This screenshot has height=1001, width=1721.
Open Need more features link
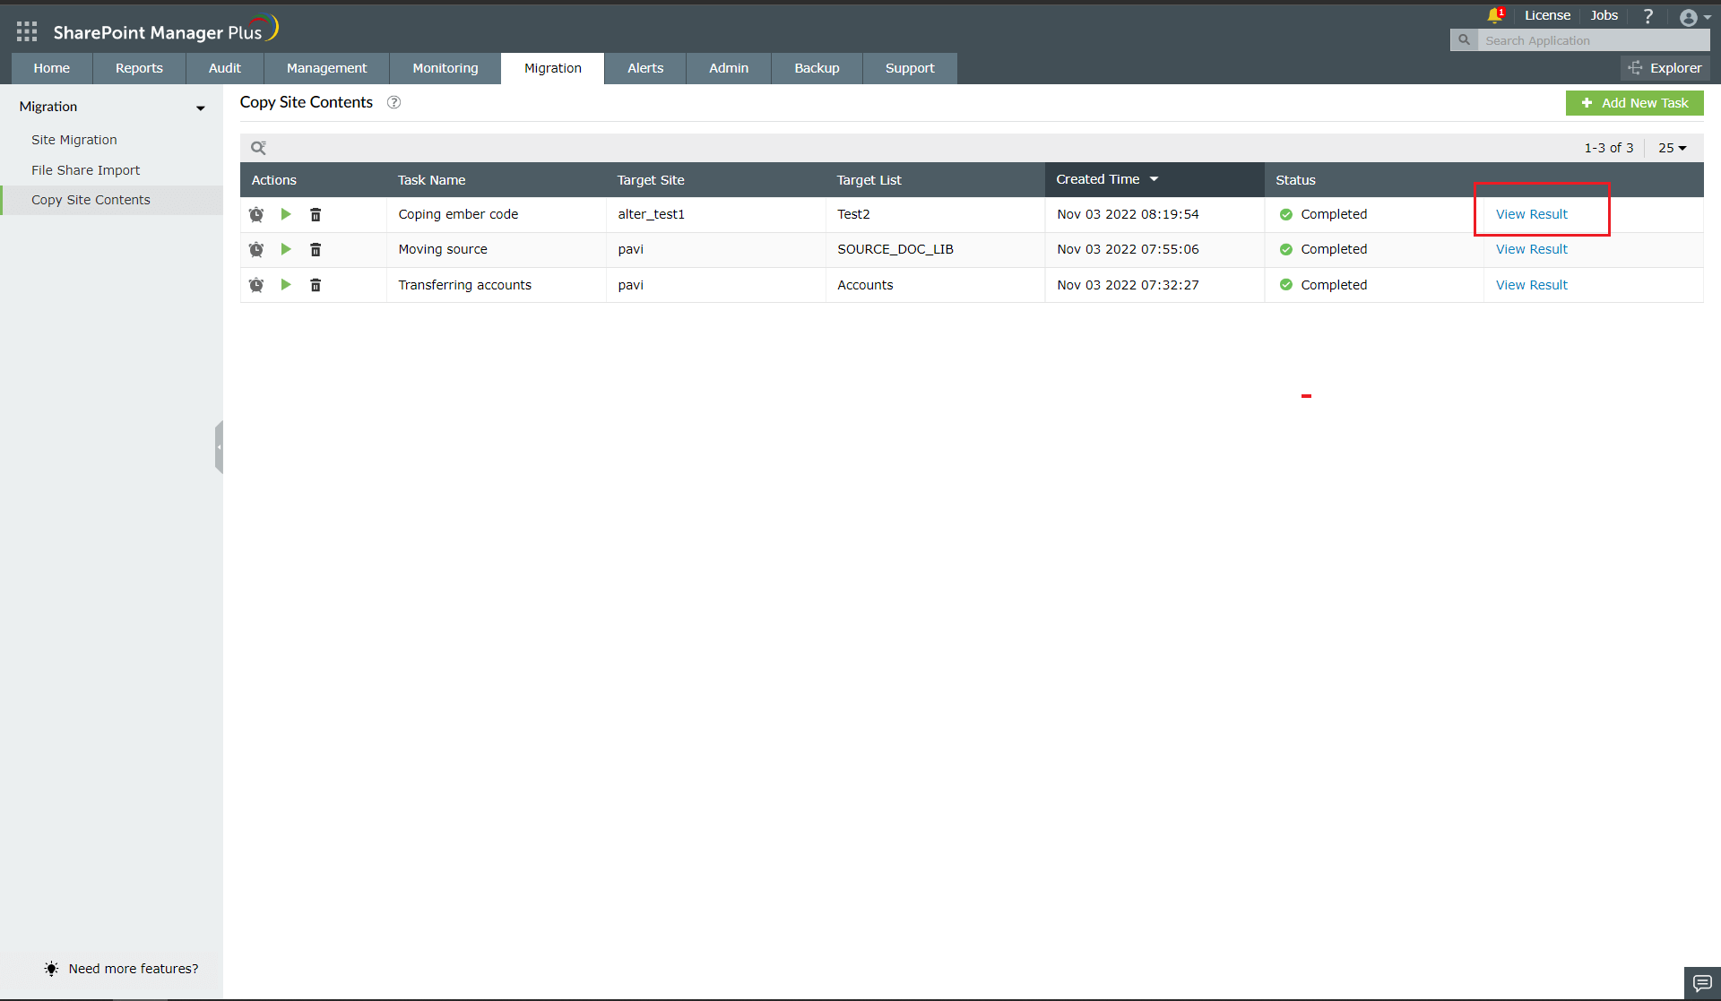pos(134,968)
